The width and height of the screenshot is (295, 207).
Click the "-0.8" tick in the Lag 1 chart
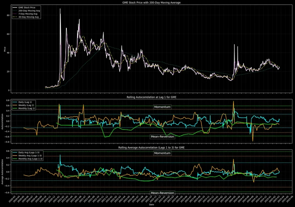[x=7, y=142]
